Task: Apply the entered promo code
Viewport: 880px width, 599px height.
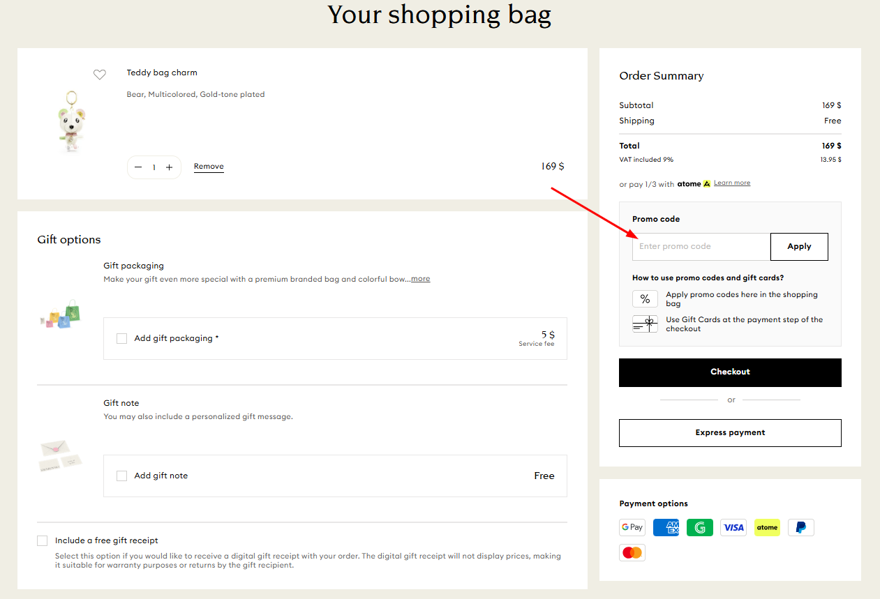Action: pyautogui.click(x=798, y=246)
